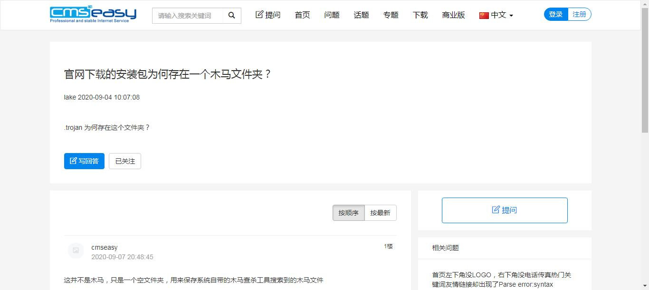Click the 提问 pencil icon in navbar
This screenshot has height=290, width=649.
click(259, 15)
